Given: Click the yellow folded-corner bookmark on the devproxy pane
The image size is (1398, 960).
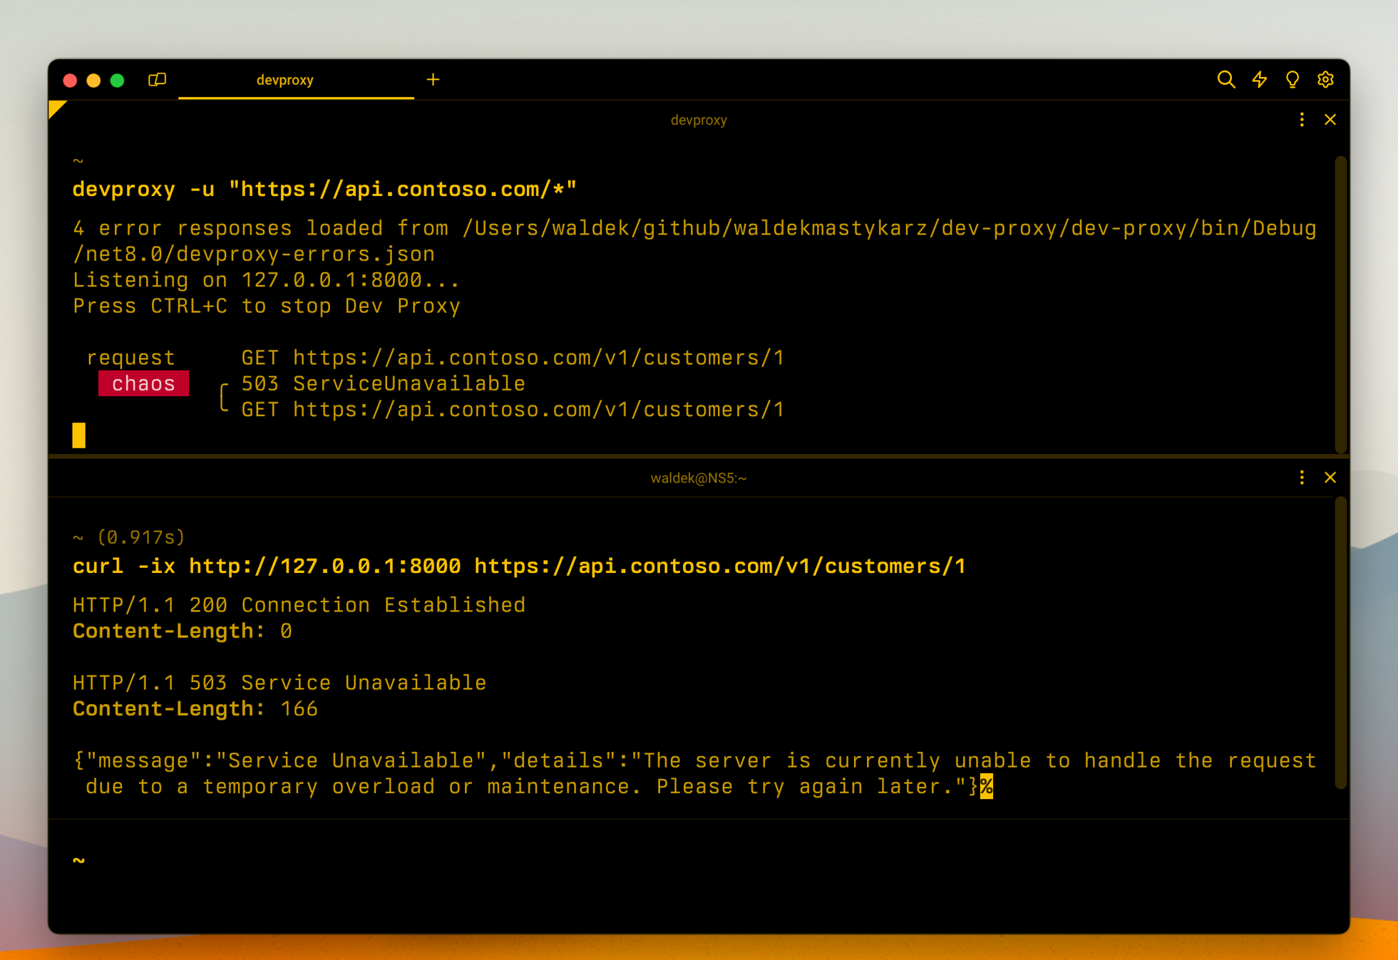Looking at the screenshot, I should click(x=58, y=108).
